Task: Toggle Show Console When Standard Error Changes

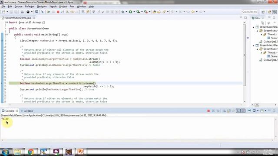Action: pos(243,111)
